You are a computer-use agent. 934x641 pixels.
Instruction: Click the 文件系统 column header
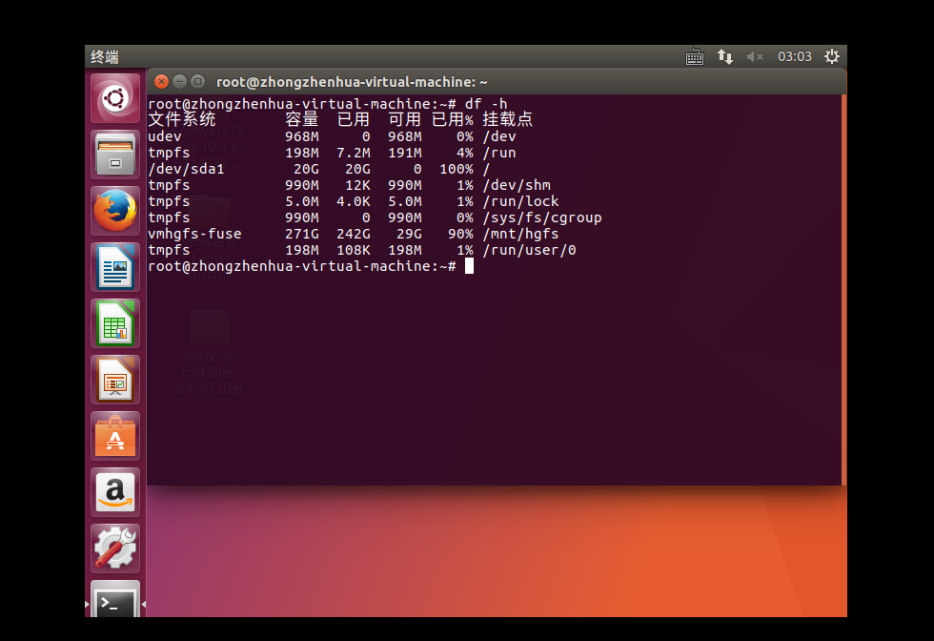coord(182,119)
